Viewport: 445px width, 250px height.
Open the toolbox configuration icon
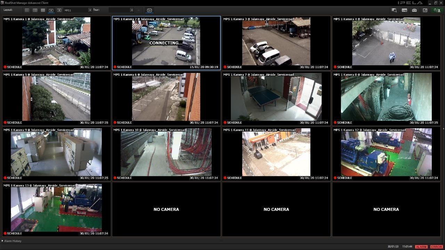point(414,10)
